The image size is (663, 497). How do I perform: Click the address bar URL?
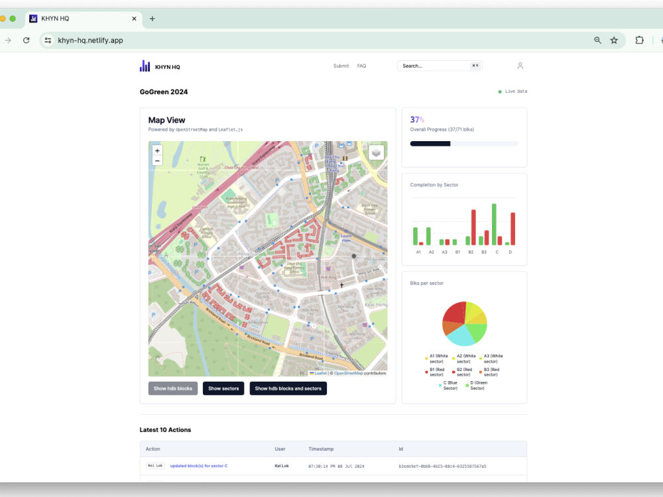(90, 40)
